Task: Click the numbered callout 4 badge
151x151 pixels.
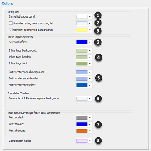Action: [x=98, y=58]
